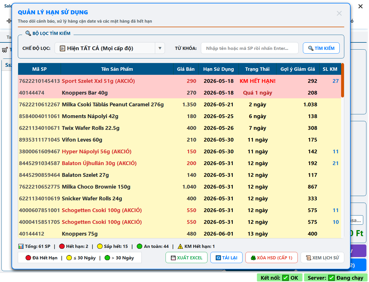Screen dimensions: 369x282
Task: Click the chart icon next to Tổng: 61 SP
Action: (x=21, y=246)
